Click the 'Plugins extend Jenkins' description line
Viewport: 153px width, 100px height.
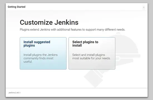point(72,30)
